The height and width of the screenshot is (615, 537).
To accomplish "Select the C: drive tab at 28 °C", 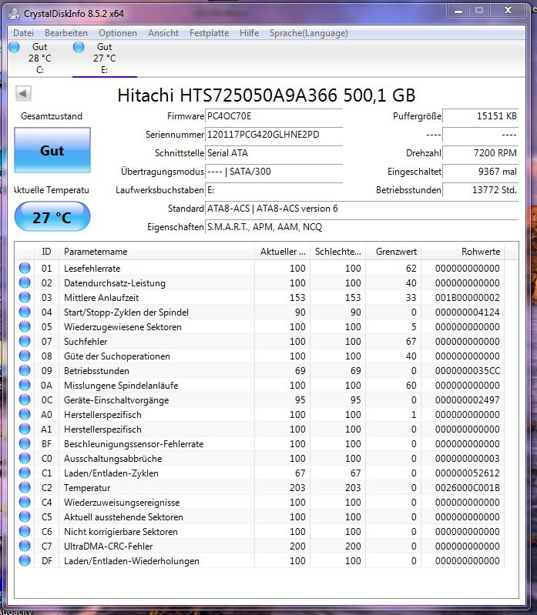I will (39, 58).
